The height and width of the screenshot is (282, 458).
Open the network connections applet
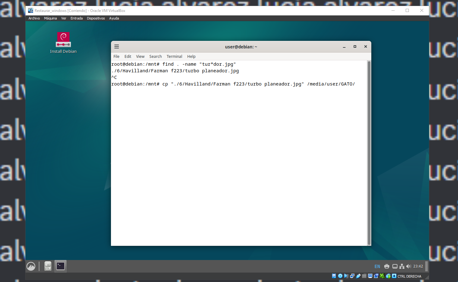(x=402, y=266)
